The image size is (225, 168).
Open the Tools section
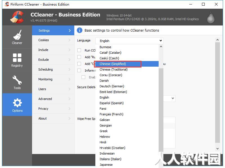click(x=17, y=82)
